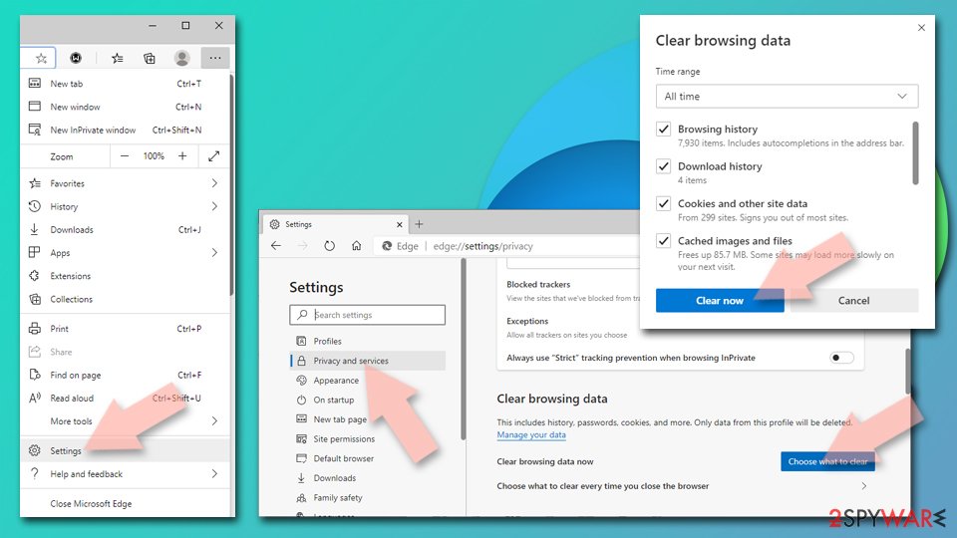Click the Clear now button
Screen dimensions: 957x538
720,300
